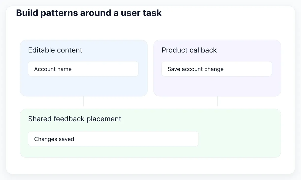Click the "Product callback" heading
Screen dimensions: 301x180
[x=189, y=50]
